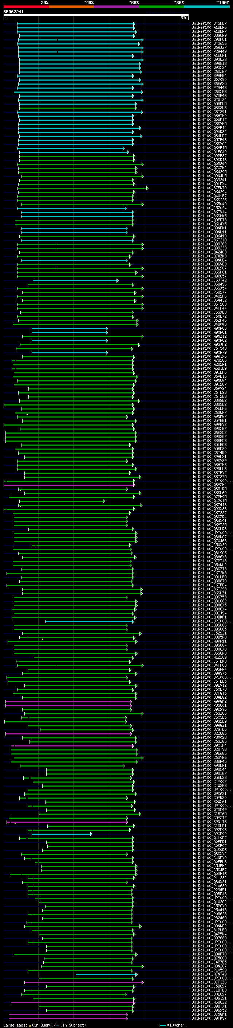The height and width of the screenshot is (1028, 233).
Task: Open hit UniRef100_Q8GUR9
Action: pyautogui.click(x=209, y=35)
